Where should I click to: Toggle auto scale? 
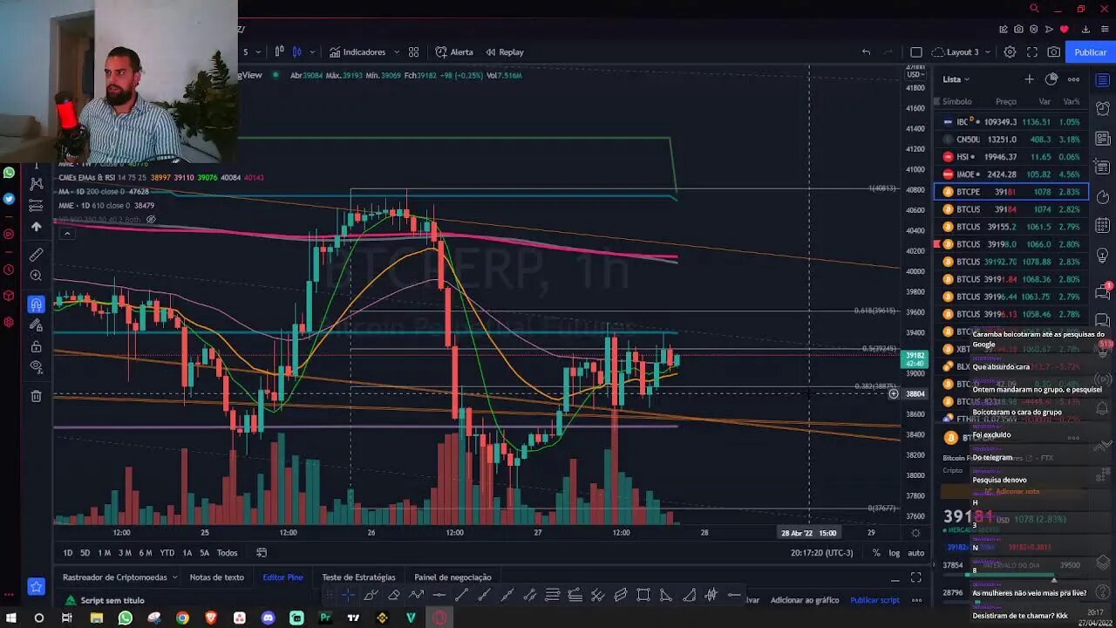tap(916, 553)
